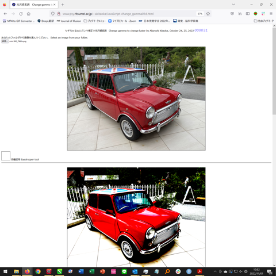Open the Library icon in toolbar
The image size is (276, 276).
(x=240, y=14)
